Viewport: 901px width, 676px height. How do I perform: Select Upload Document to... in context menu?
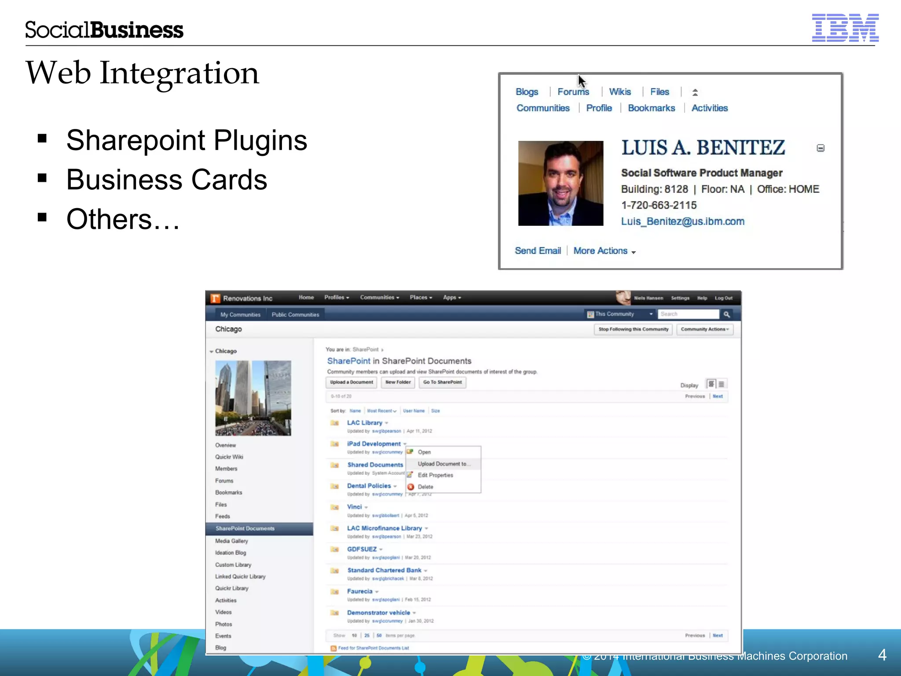443,464
